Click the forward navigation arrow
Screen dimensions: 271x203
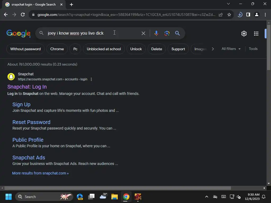point(14,15)
